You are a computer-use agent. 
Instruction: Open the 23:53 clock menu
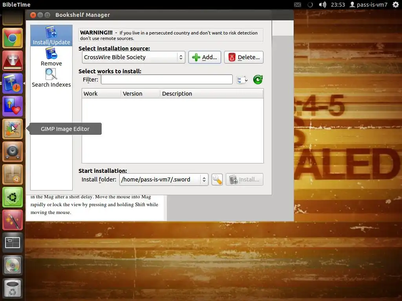tap(338, 5)
